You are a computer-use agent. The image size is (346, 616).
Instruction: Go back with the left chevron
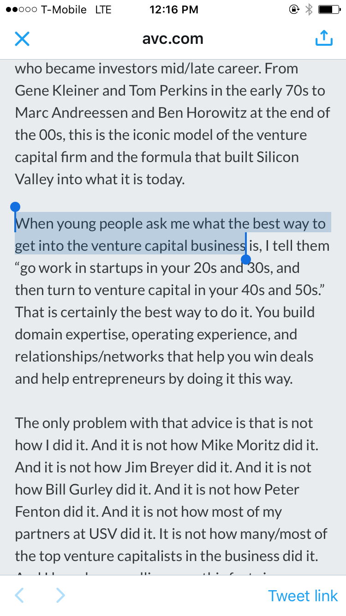tap(19, 596)
